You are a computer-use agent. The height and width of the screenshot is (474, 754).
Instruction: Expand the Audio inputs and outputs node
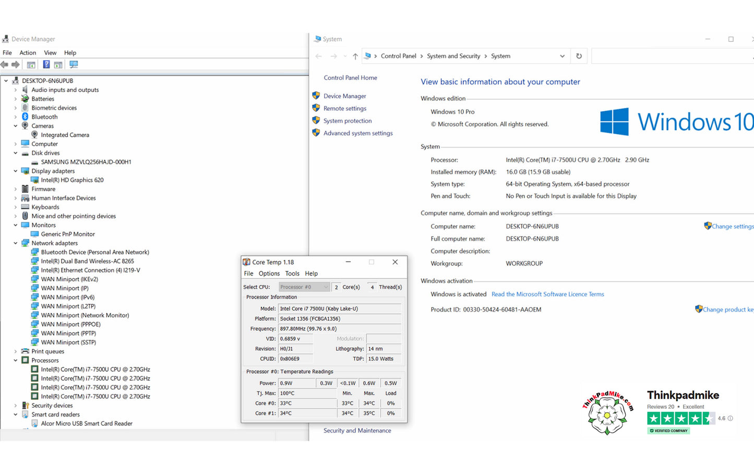15,90
